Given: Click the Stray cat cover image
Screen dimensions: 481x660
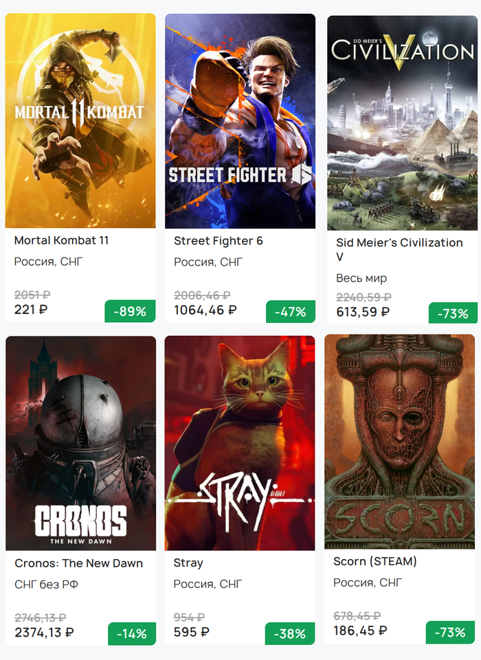Looking at the screenshot, I should click(x=240, y=443).
